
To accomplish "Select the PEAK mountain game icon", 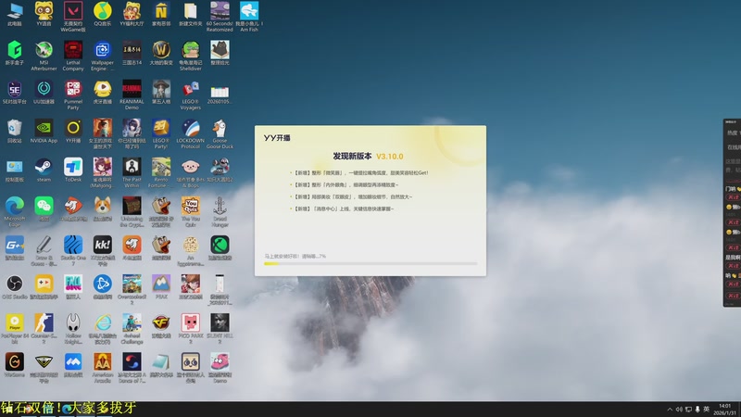I will 160,284.
